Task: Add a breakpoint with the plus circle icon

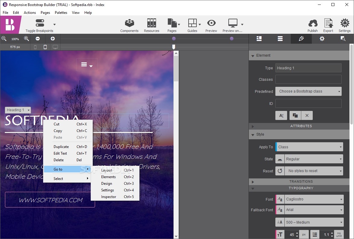Action: click(53, 39)
